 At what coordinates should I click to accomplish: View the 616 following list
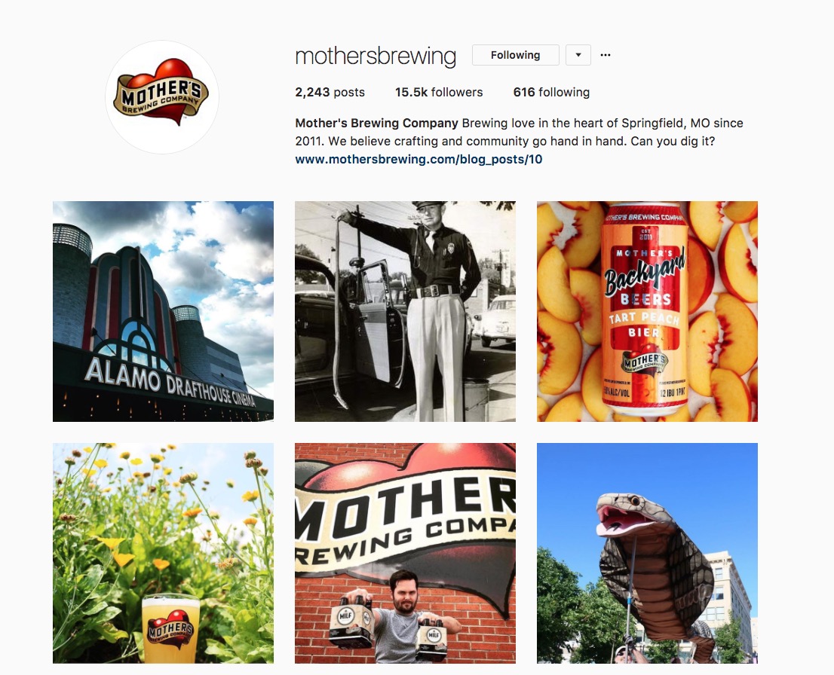tap(551, 92)
